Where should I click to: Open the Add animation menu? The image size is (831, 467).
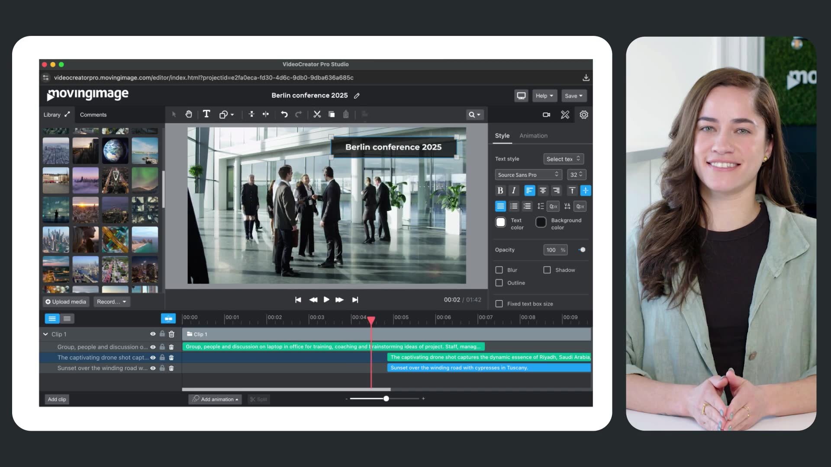215,399
